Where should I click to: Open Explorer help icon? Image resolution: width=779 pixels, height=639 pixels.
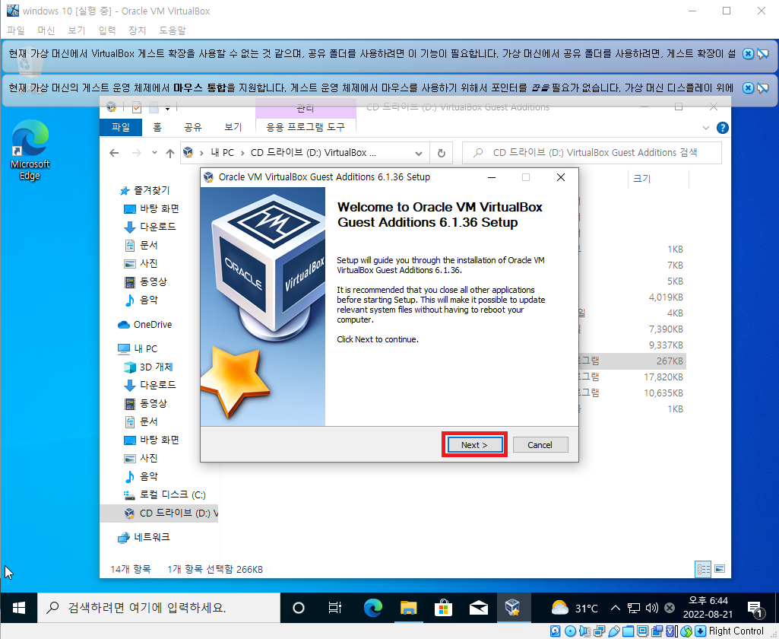(x=722, y=128)
